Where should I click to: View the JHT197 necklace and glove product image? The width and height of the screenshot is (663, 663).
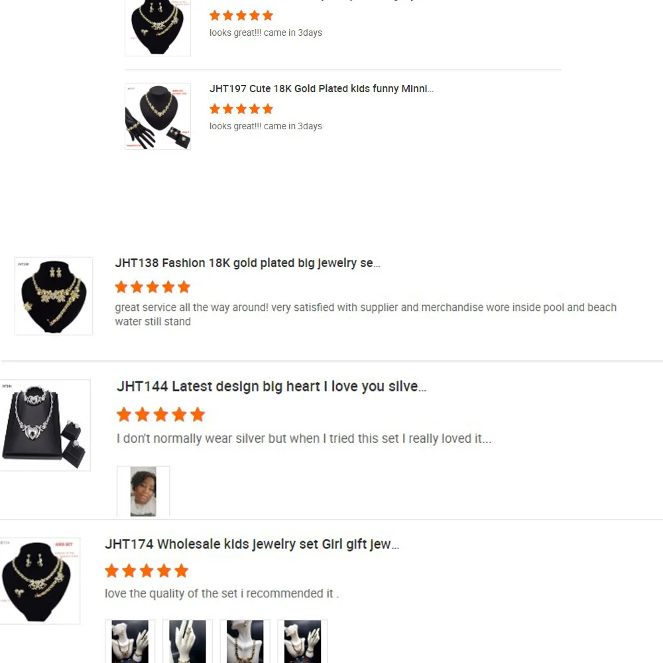[x=158, y=117]
